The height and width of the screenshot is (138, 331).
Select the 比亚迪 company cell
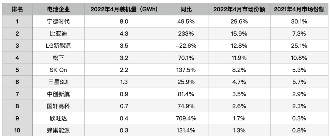click(x=57, y=34)
